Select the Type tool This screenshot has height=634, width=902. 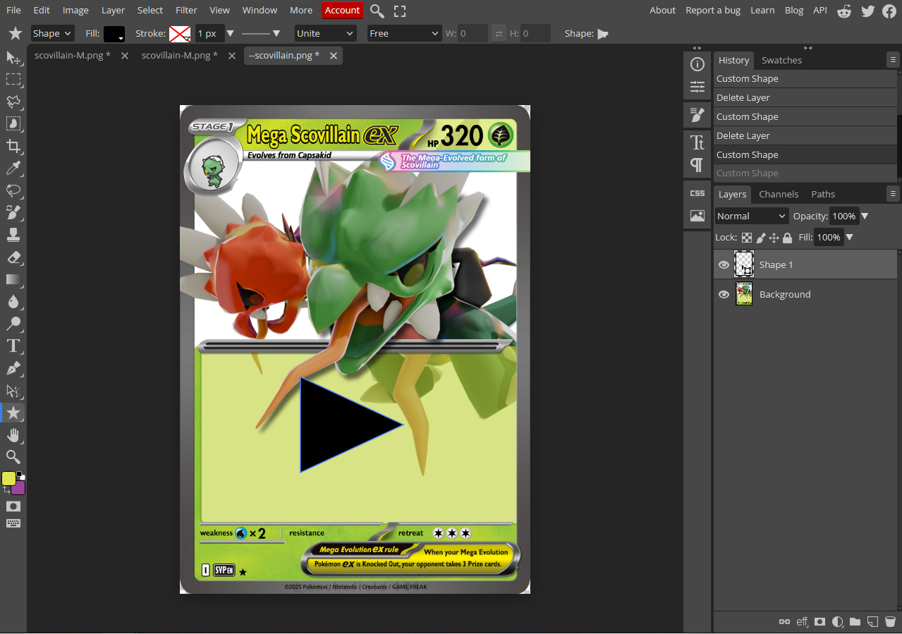(x=13, y=346)
